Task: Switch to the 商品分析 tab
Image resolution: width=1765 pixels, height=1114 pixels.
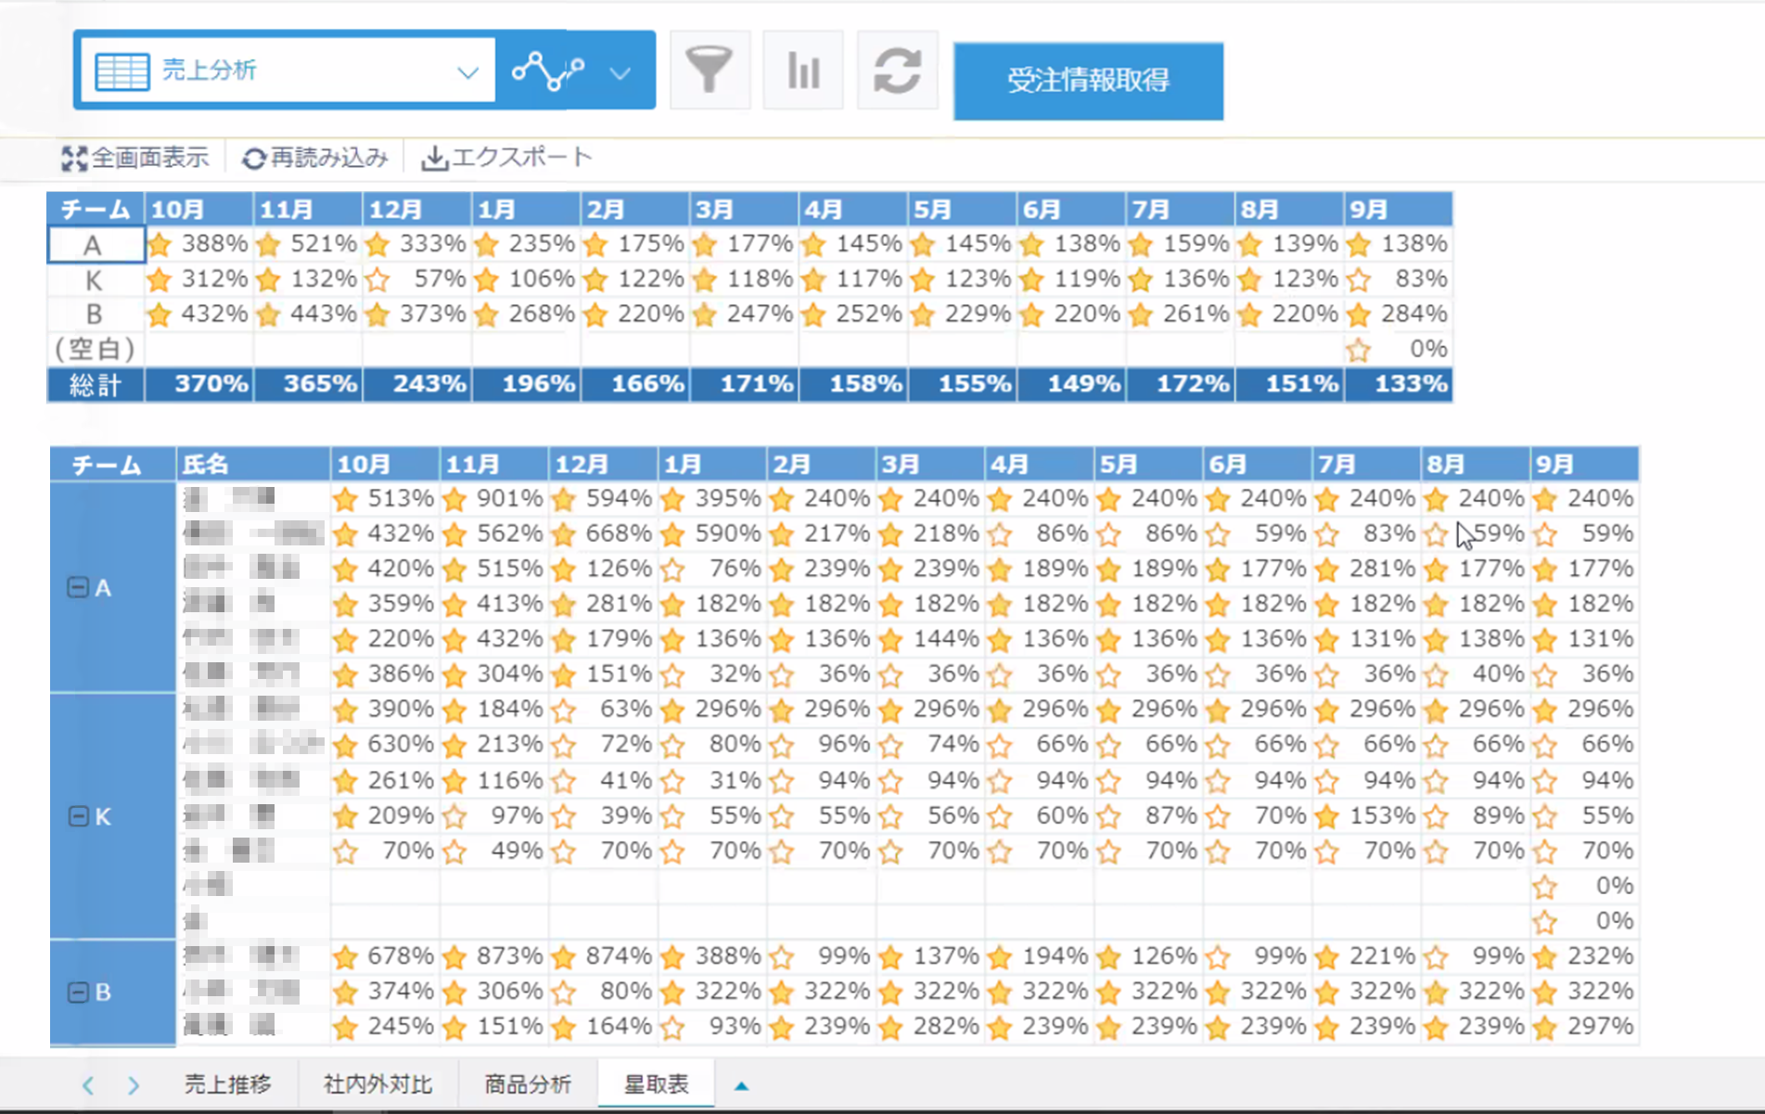Action: point(528,1084)
